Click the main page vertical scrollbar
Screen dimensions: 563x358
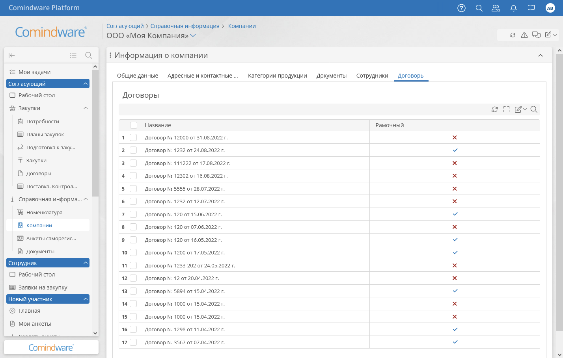pyautogui.click(x=559, y=192)
